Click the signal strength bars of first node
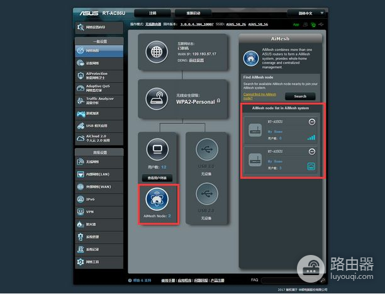Viewport: 385px width, 294px height. 311,137
